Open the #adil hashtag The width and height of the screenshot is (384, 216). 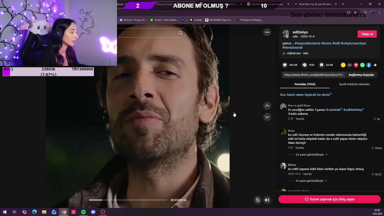click(336, 43)
